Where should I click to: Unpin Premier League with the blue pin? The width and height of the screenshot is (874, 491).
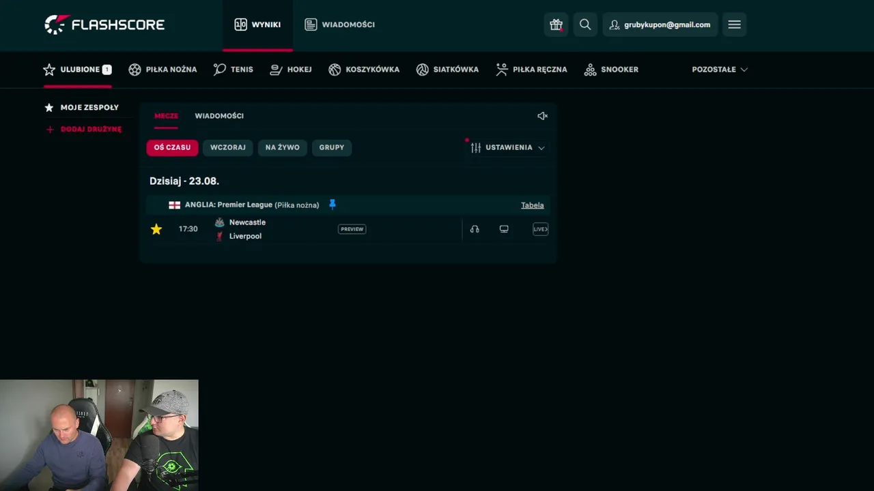click(333, 204)
